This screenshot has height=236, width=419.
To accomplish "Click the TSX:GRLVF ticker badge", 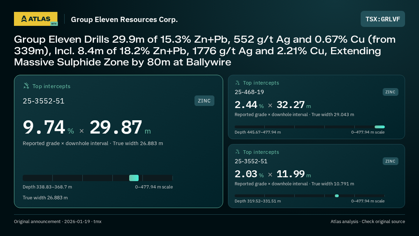I will point(383,19).
